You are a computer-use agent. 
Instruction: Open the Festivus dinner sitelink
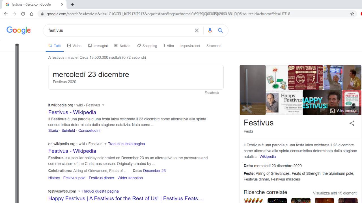[102, 178]
